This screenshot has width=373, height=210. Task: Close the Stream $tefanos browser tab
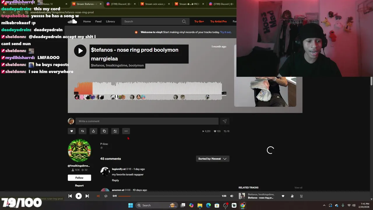click(101, 4)
